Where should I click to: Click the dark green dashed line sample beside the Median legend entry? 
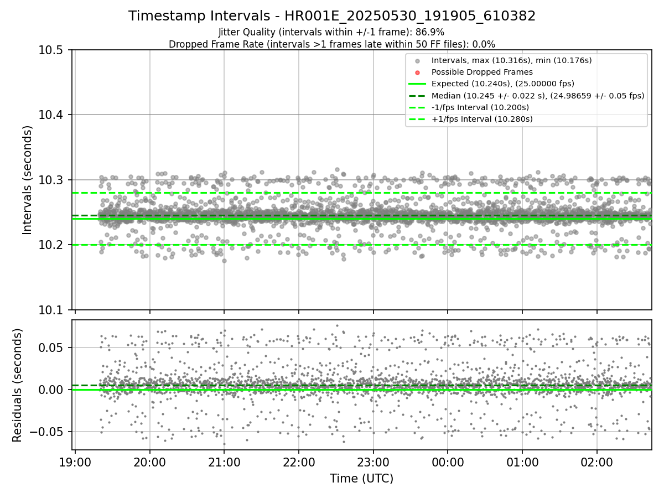click(418, 96)
